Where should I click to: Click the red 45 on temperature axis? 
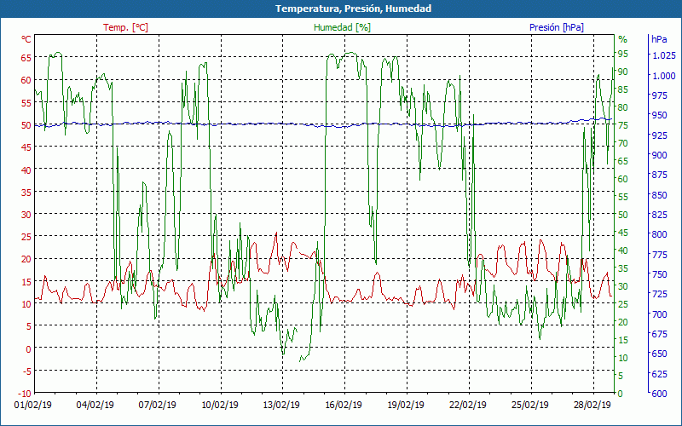point(26,147)
